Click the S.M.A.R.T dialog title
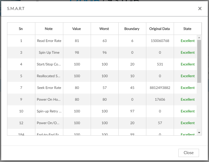 click(x=16, y=9)
